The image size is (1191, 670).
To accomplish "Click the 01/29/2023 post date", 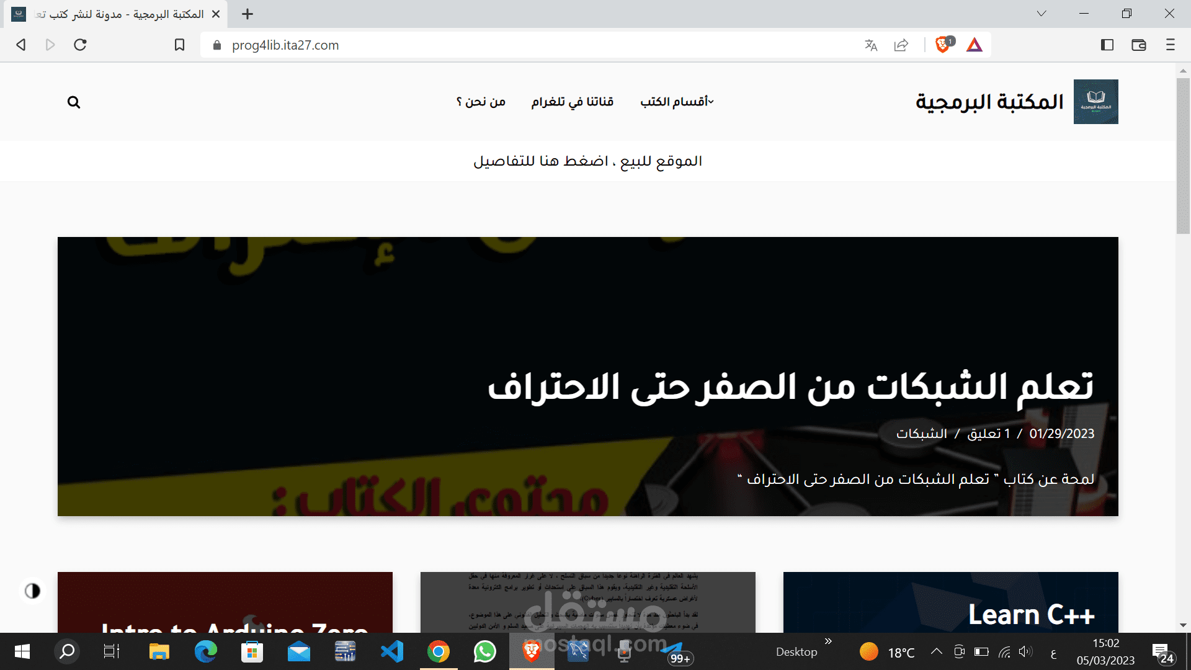I will [1062, 434].
